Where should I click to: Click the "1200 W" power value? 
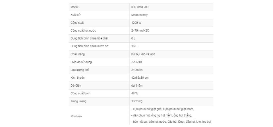point(136,22)
